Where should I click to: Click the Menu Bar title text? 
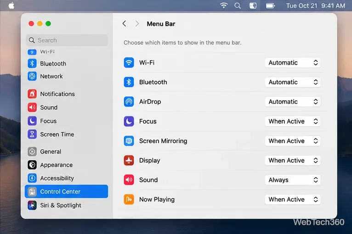click(161, 24)
